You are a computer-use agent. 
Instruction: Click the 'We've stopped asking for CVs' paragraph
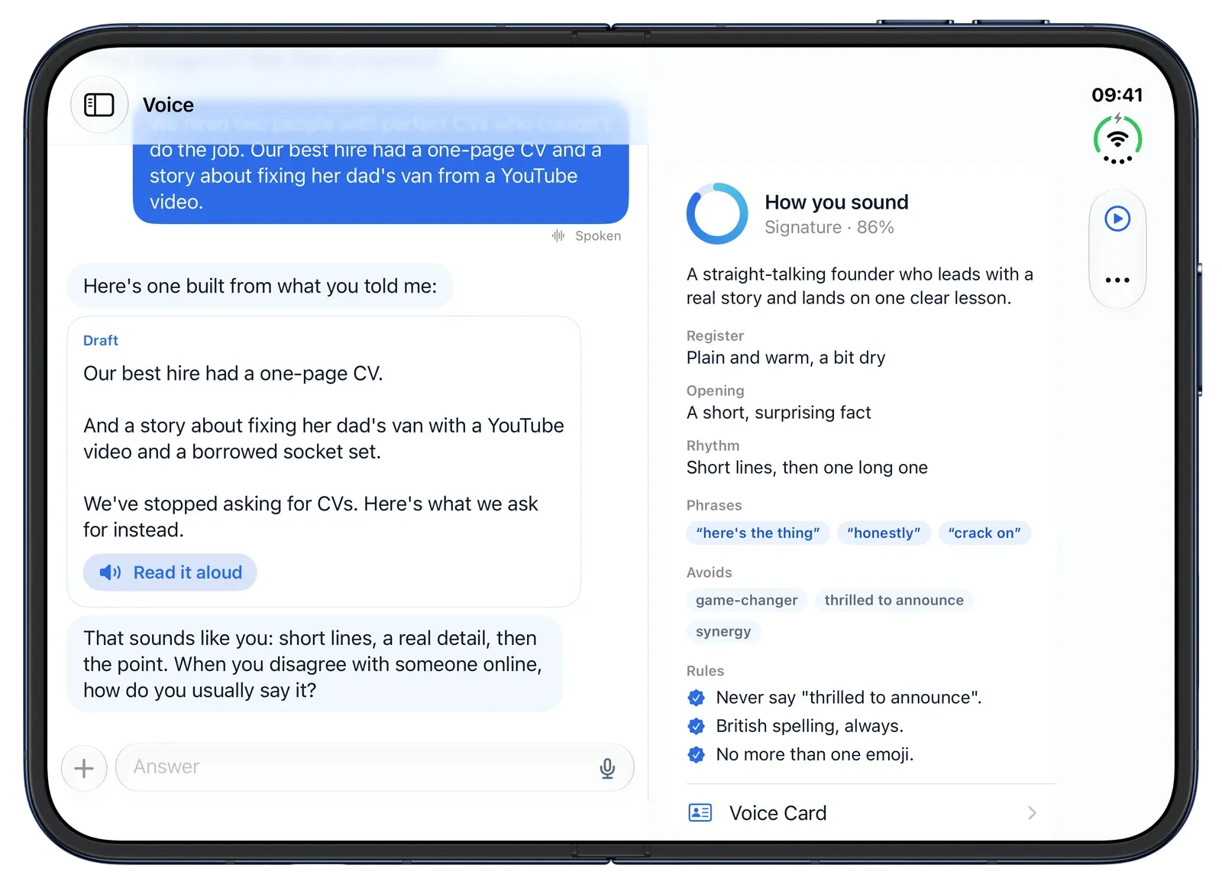[x=311, y=517]
